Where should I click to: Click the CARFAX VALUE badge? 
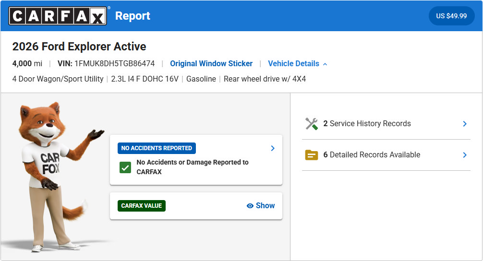141,206
